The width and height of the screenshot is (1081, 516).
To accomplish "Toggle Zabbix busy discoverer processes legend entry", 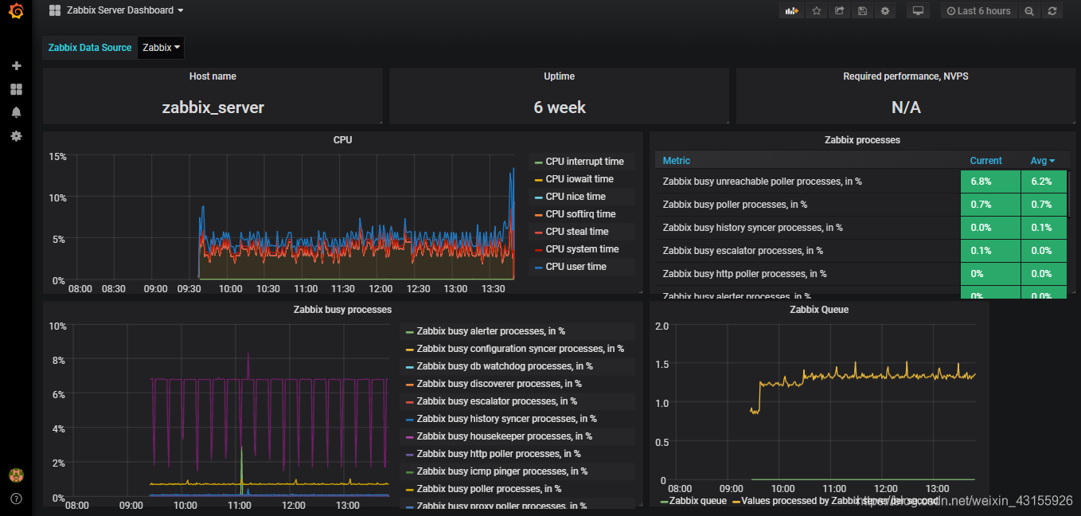I will coord(499,384).
